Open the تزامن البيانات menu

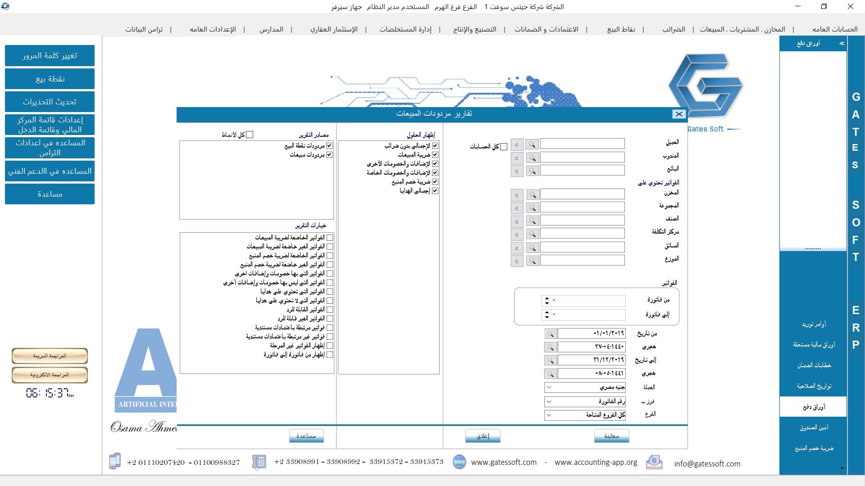[x=144, y=29]
